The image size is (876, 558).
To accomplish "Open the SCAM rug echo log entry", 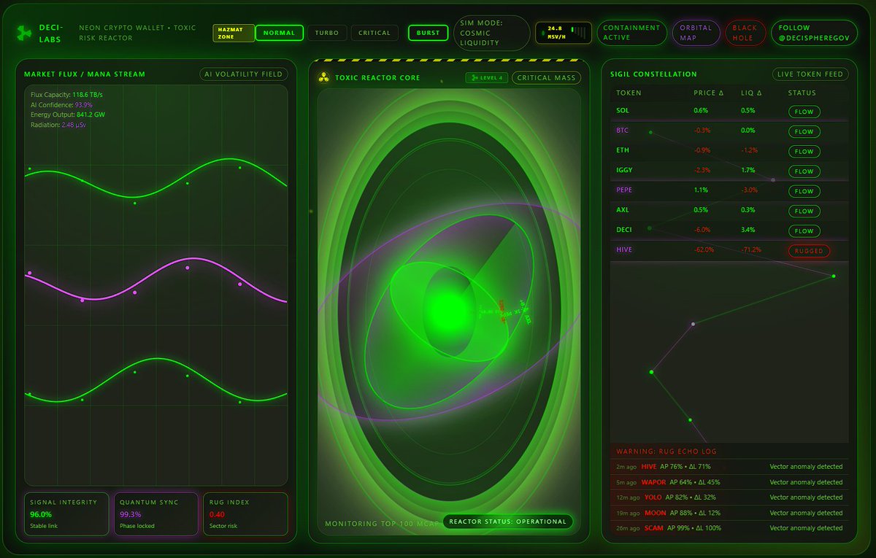I will coord(729,528).
